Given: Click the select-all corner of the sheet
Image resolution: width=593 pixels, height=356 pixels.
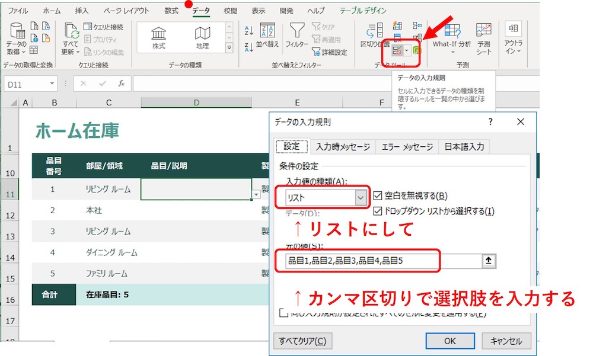Looking at the screenshot, I should click(14, 102).
